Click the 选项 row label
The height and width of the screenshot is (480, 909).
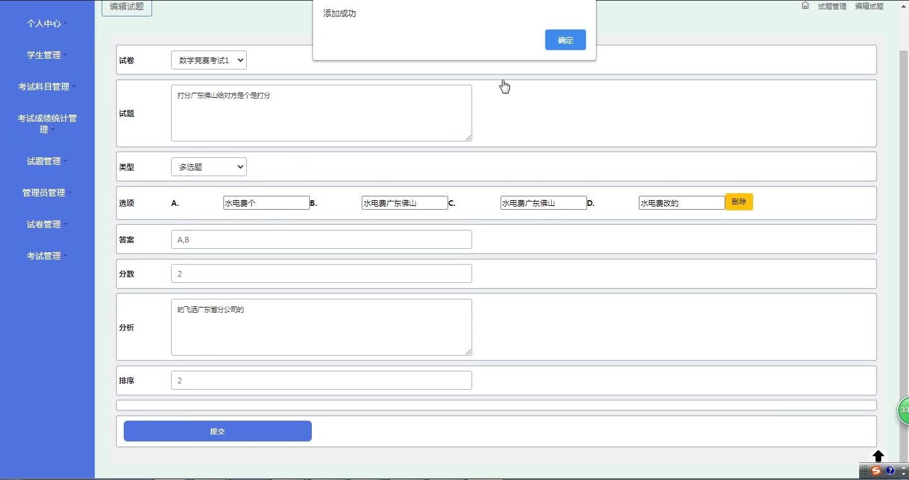click(126, 203)
